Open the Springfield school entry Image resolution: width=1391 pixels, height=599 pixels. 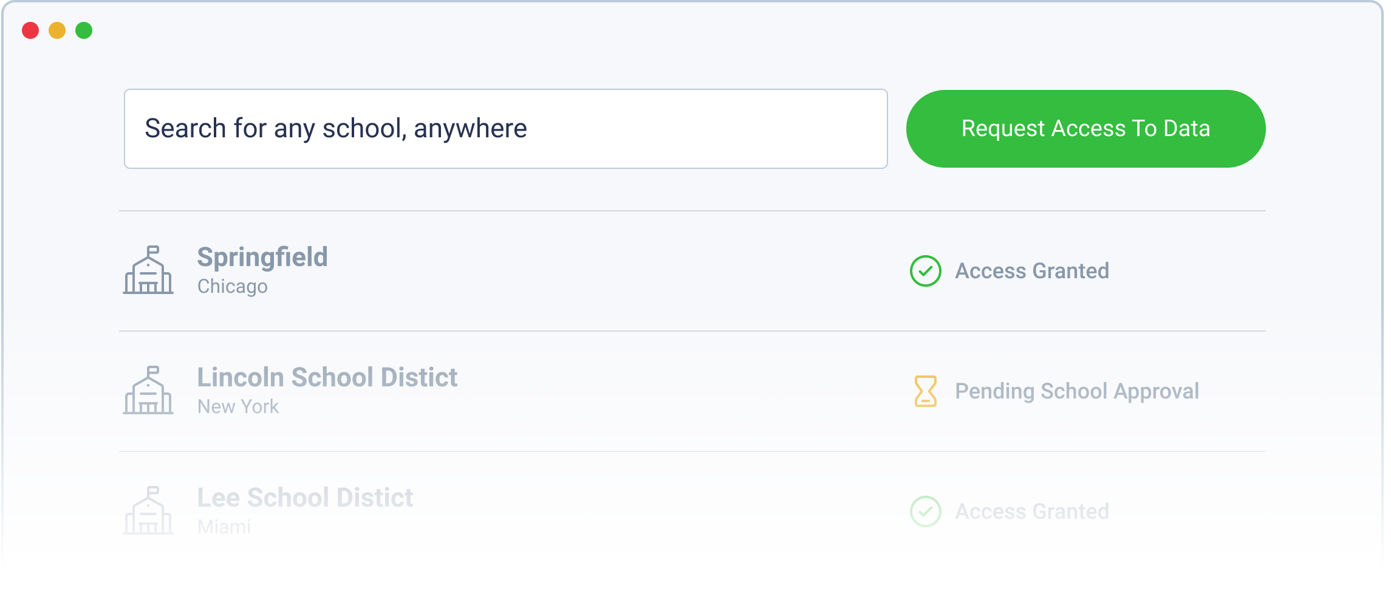click(263, 257)
